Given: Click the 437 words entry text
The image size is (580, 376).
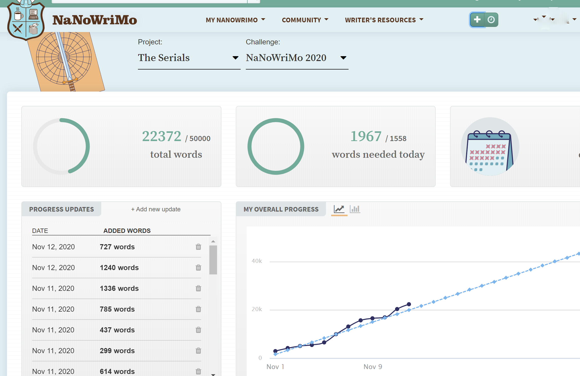Looking at the screenshot, I should coord(117,330).
